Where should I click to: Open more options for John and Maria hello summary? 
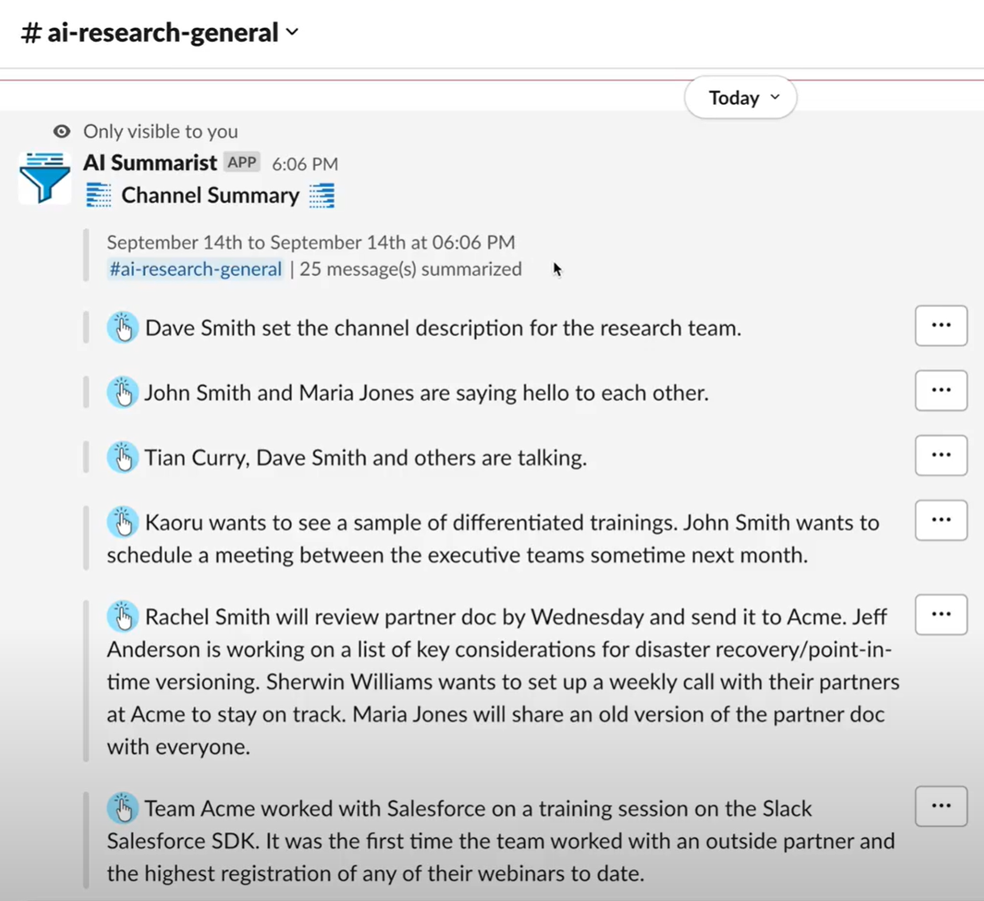(941, 390)
